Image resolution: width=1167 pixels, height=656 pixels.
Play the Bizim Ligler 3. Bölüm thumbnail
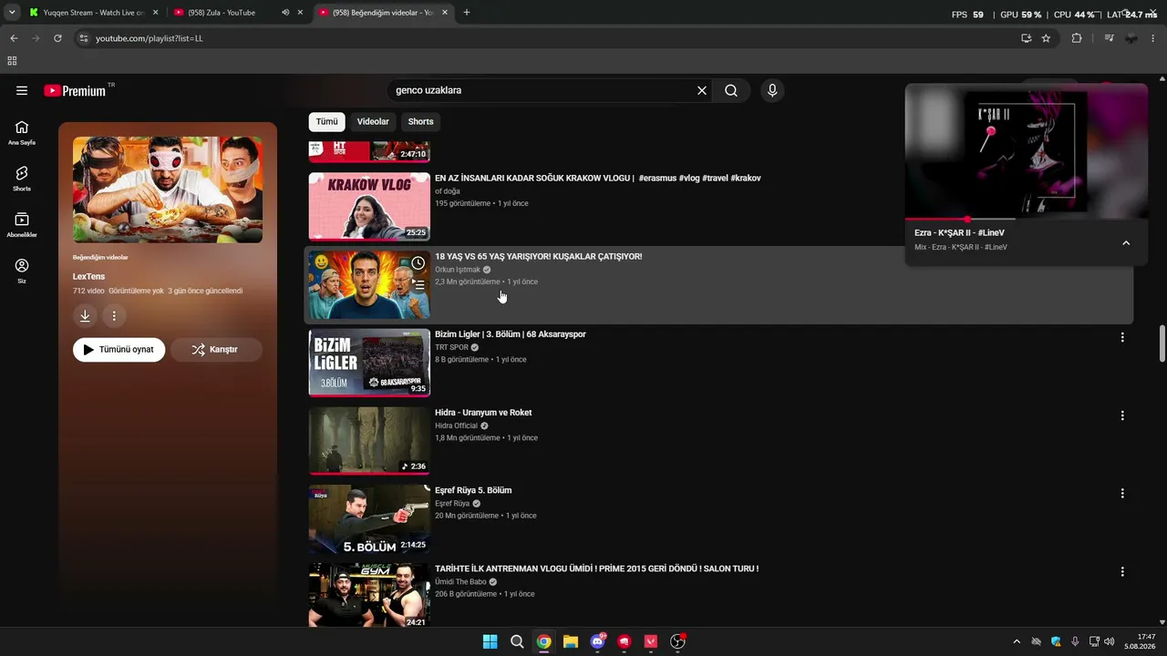(369, 363)
